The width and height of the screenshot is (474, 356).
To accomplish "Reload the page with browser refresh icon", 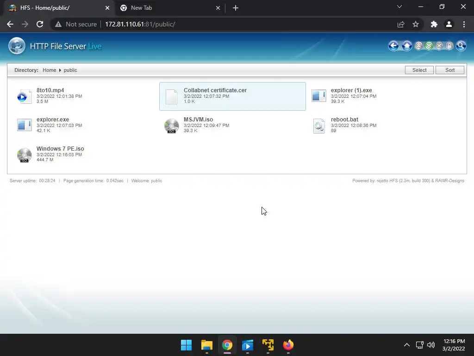I will (x=40, y=24).
